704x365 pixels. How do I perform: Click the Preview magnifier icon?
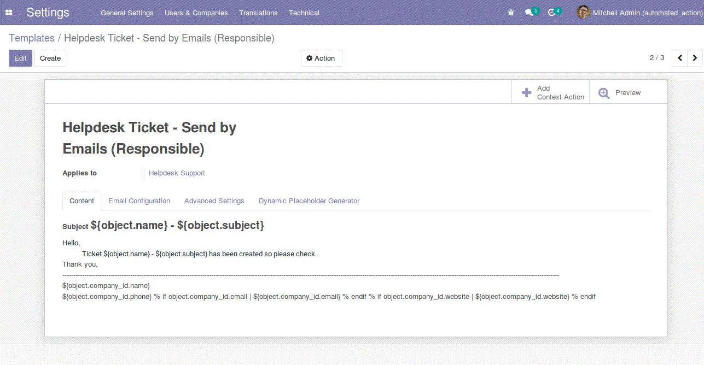tap(604, 93)
